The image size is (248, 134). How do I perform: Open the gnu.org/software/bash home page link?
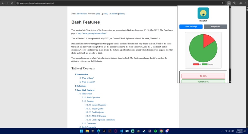92,33
